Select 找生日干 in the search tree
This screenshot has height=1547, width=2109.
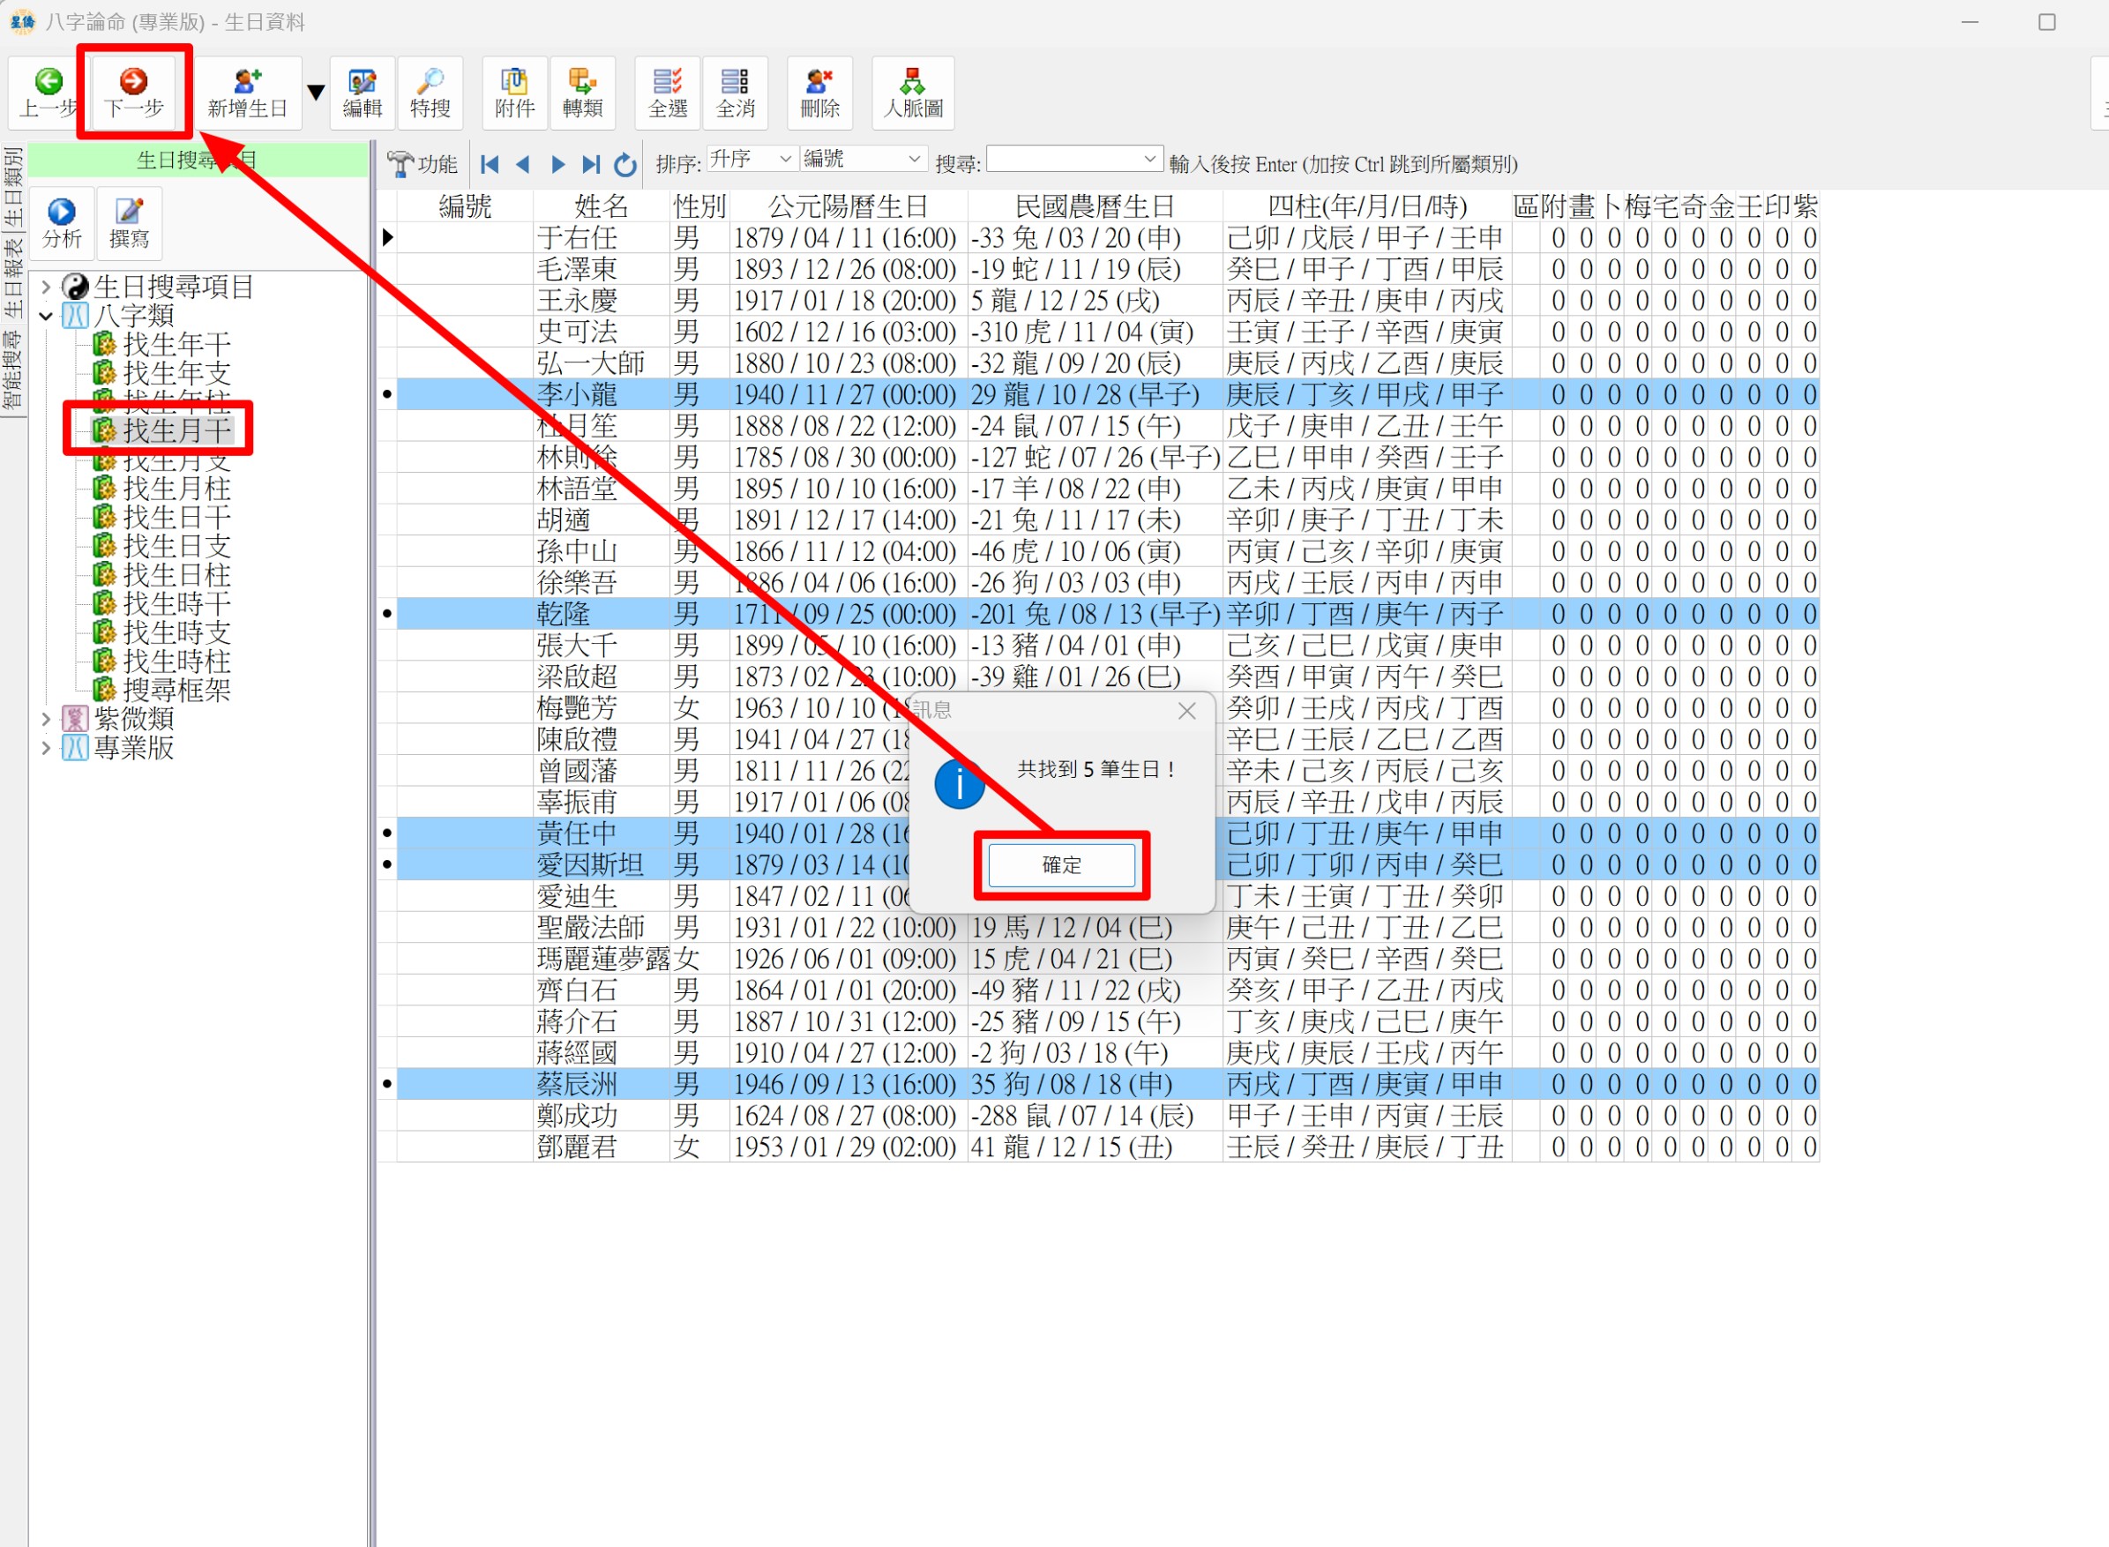pyautogui.click(x=176, y=517)
